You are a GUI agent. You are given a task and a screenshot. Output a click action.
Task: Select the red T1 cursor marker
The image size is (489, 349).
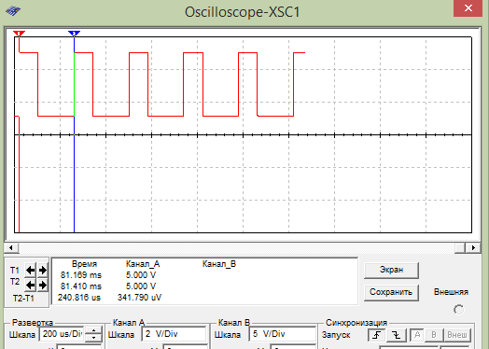coord(19,34)
